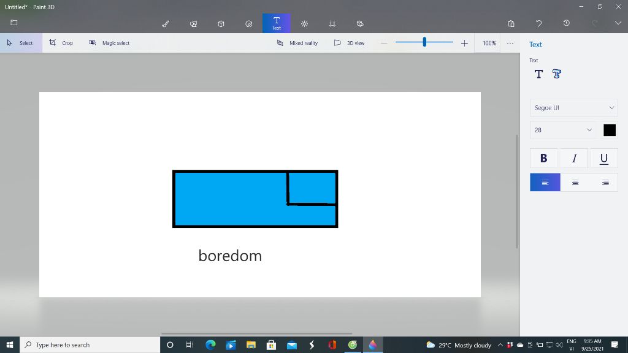
Task: Open the 3D library
Action: click(360, 24)
